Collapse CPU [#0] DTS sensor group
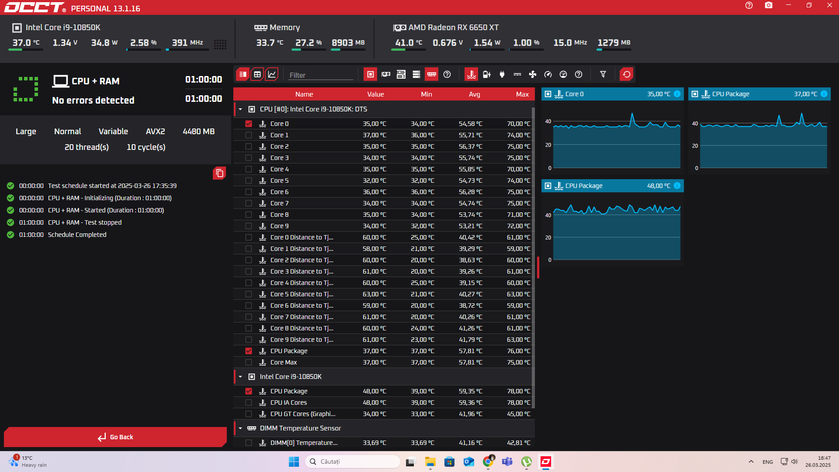This screenshot has width=839, height=472. point(240,109)
